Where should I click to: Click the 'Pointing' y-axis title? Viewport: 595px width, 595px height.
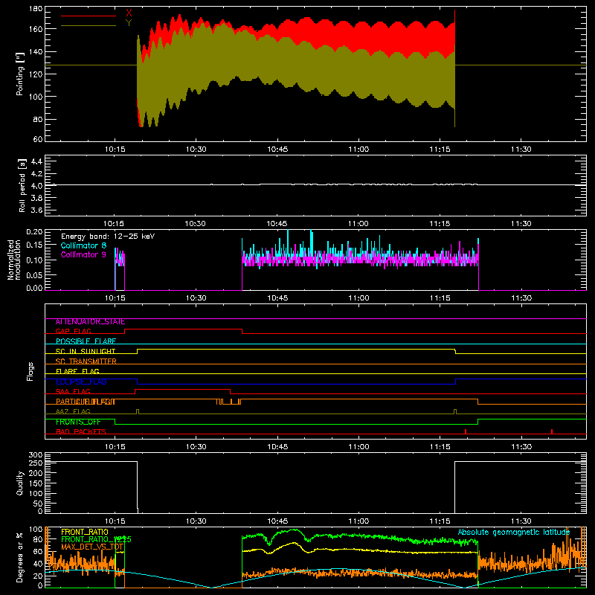[20, 74]
